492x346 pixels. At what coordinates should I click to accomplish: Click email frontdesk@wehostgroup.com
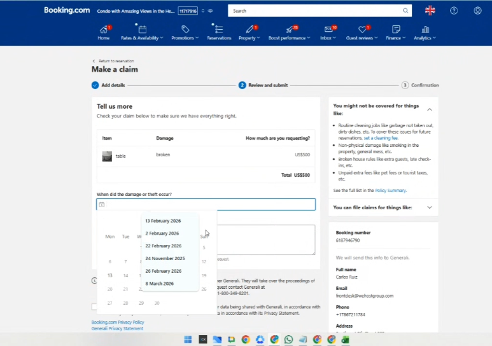click(365, 296)
